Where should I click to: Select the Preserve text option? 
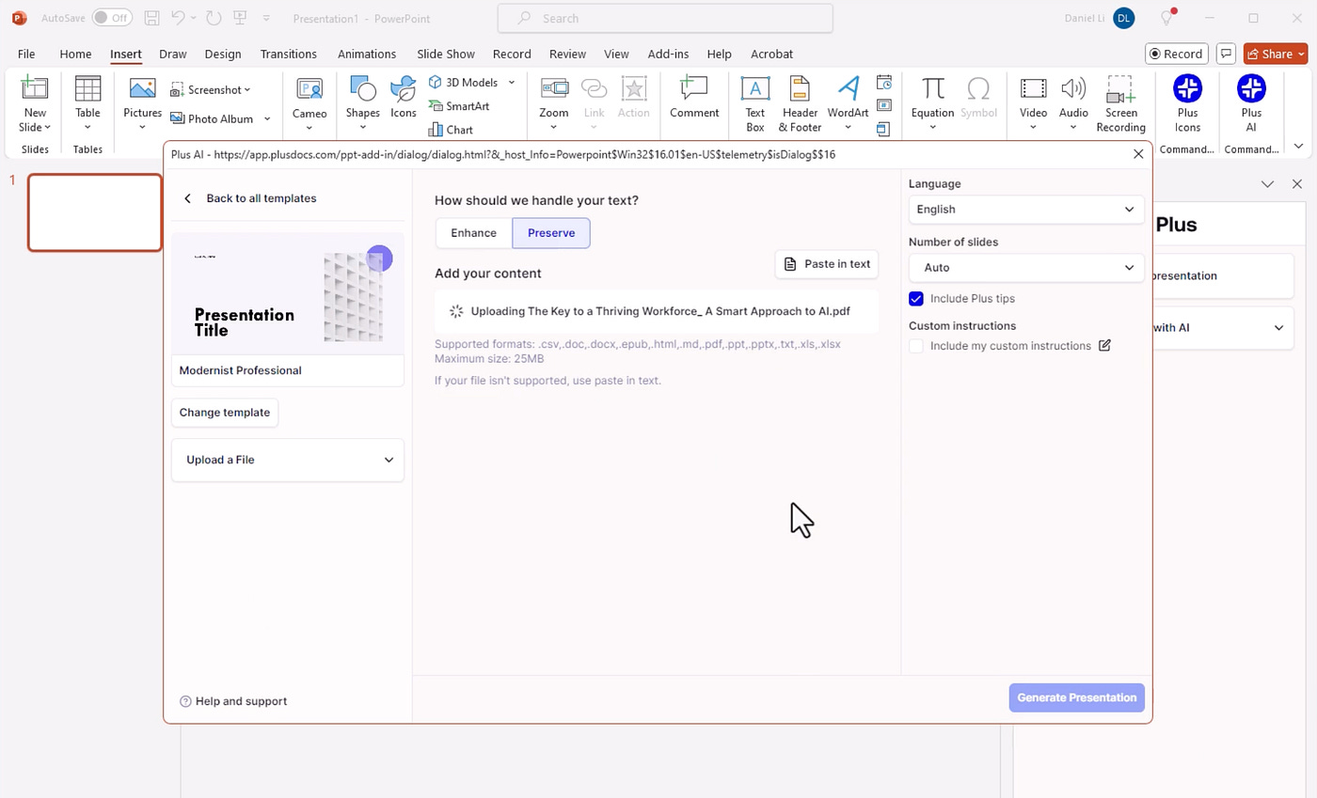click(551, 233)
